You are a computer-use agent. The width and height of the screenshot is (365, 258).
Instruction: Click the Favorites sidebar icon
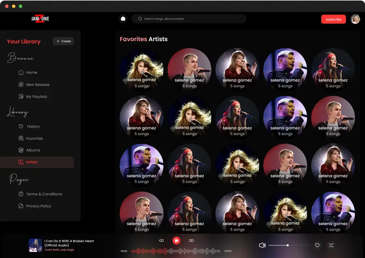[21, 138]
